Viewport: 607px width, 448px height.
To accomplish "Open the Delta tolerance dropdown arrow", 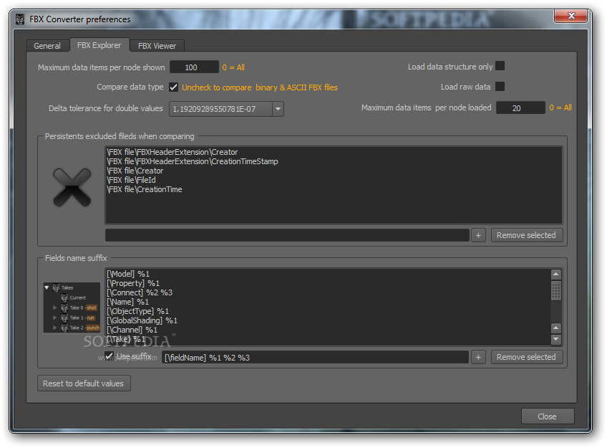I will tap(278, 109).
